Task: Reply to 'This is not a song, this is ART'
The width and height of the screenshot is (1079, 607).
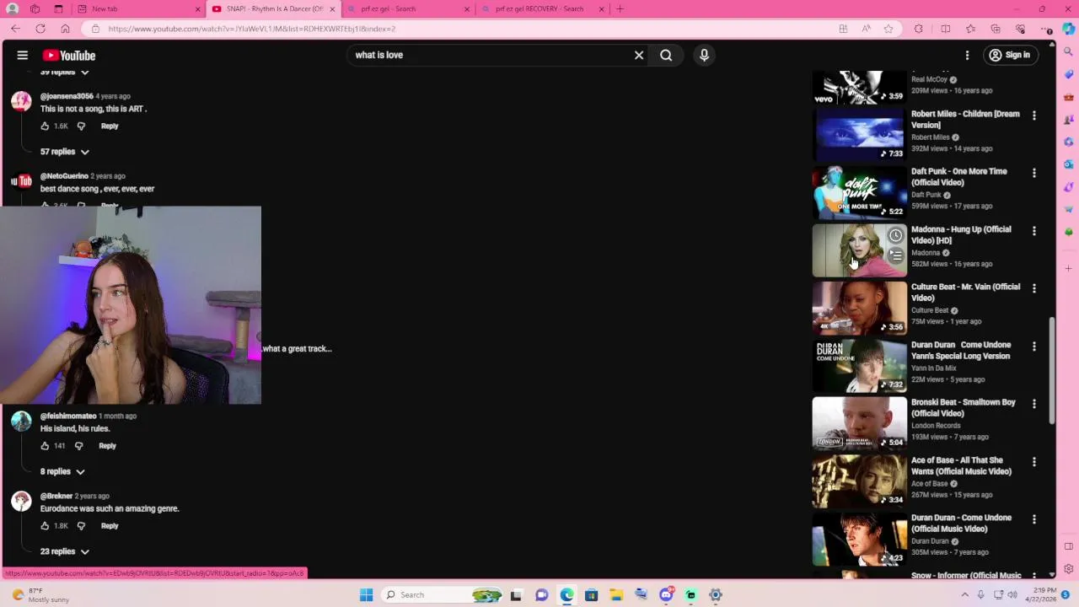Action: 110,126
